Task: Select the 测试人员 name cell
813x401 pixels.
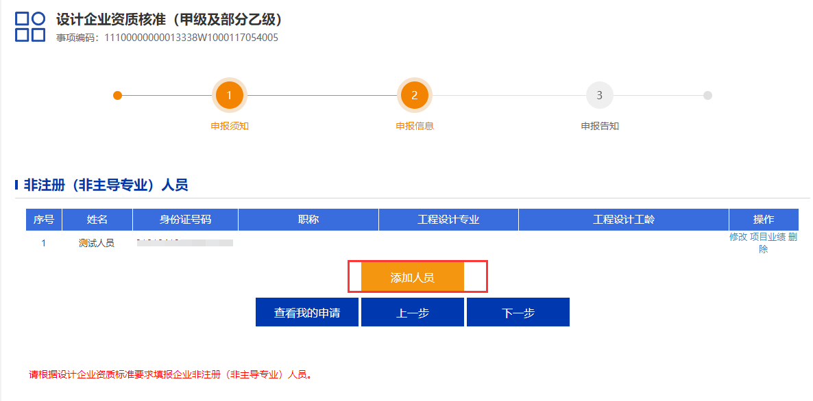Action: [x=97, y=243]
